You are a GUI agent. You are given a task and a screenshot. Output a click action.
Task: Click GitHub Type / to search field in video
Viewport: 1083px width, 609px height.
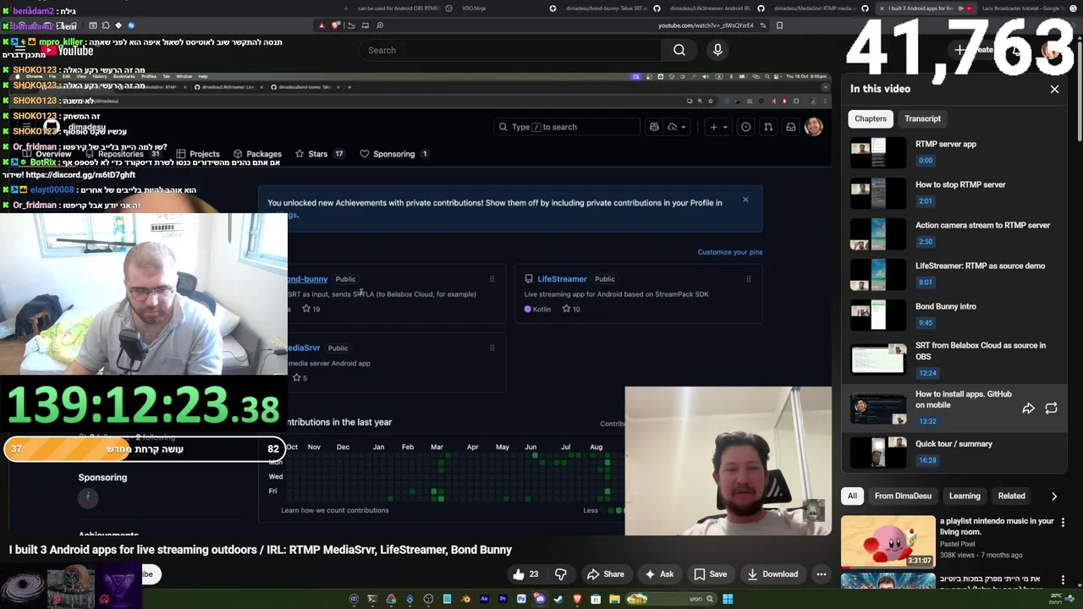coord(567,127)
